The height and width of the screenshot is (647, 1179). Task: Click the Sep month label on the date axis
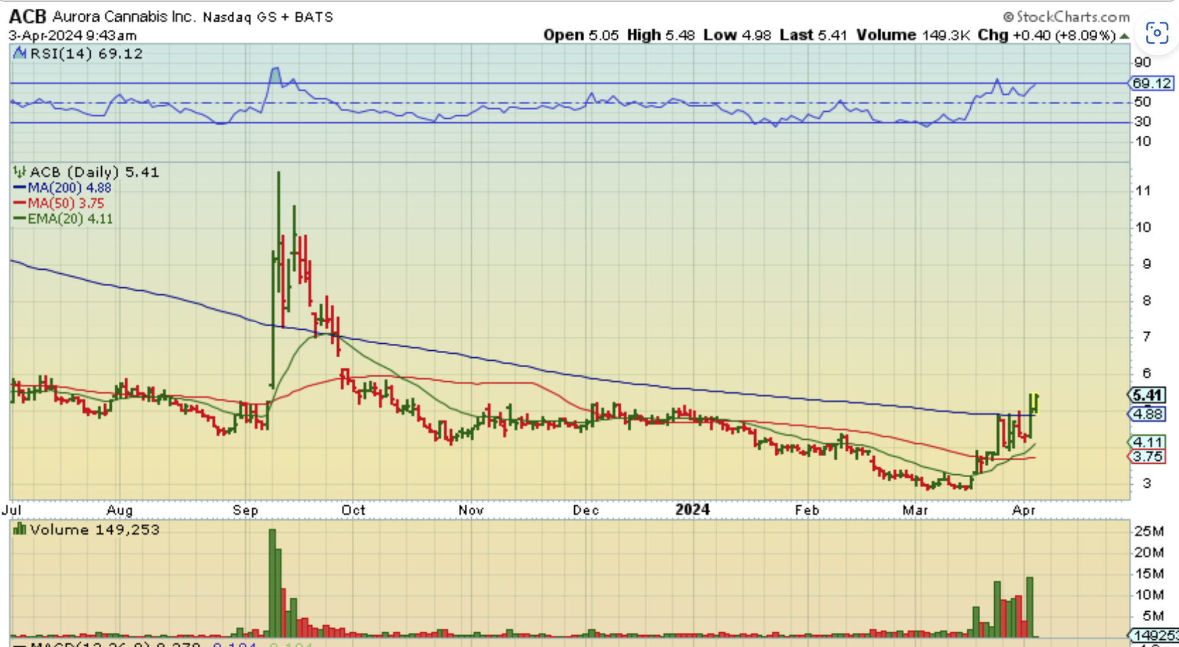245,510
